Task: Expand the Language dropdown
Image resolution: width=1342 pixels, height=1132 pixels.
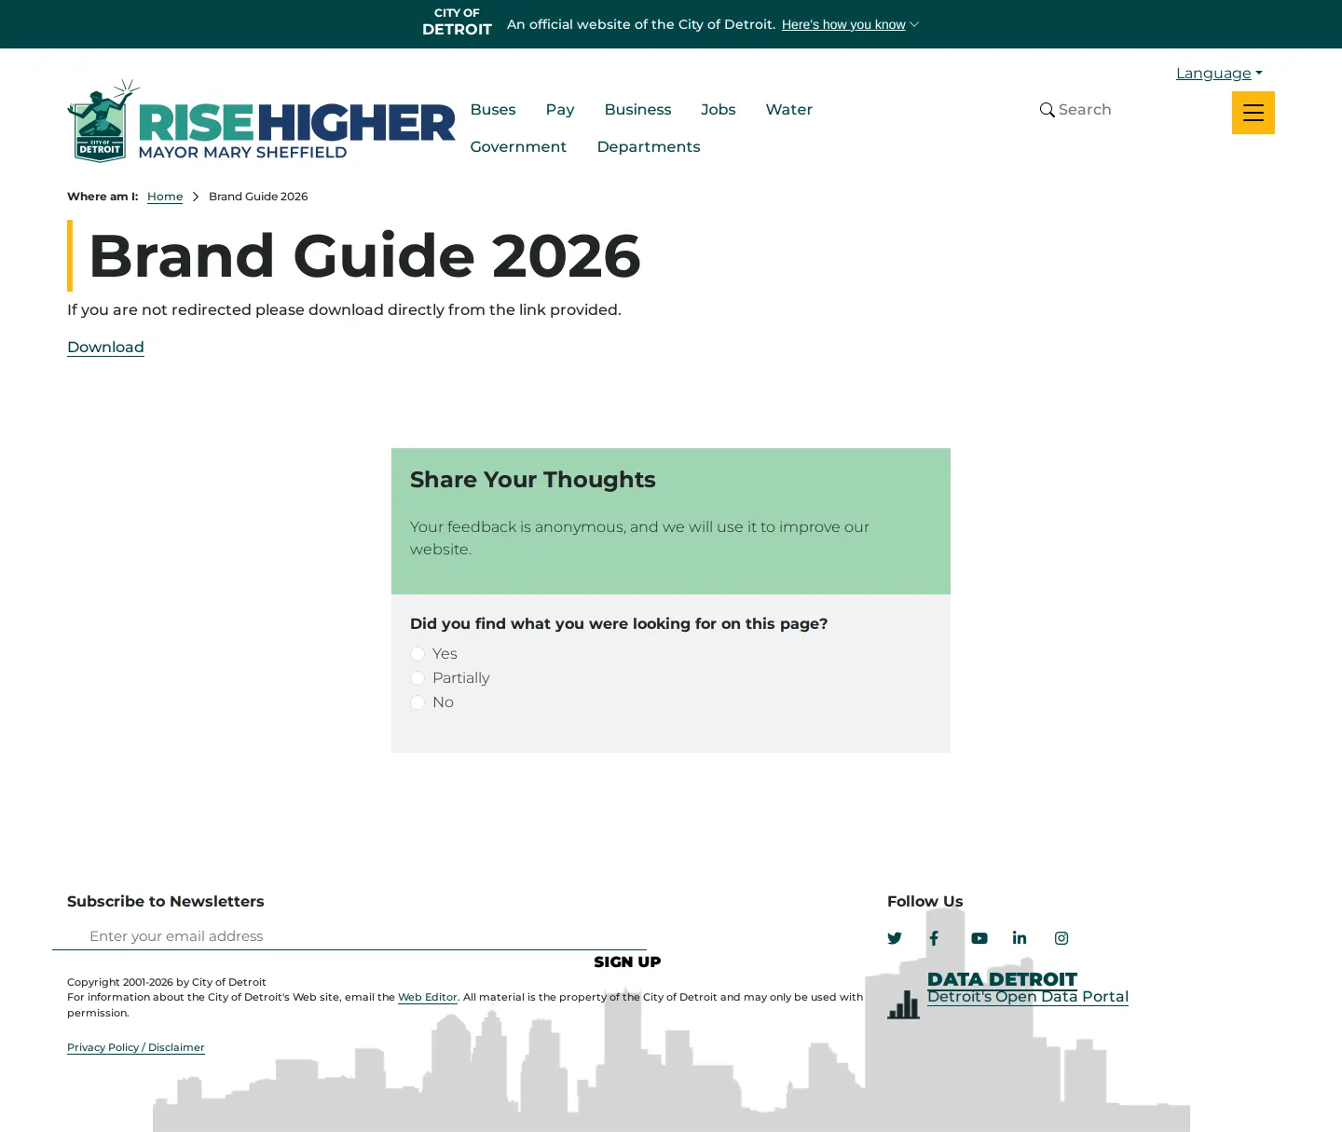Action: point(1219,74)
